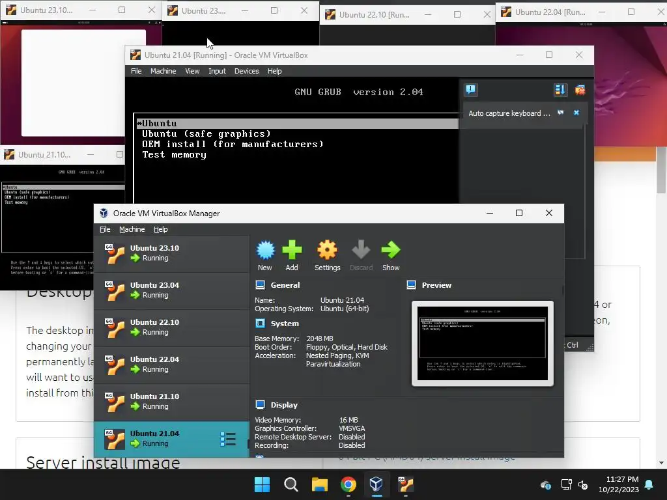
Task: Open taskbar Search
Action: tap(291, 484)
